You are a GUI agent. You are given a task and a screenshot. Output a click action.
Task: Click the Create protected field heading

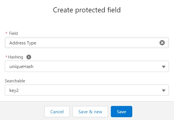pos(87,10)
